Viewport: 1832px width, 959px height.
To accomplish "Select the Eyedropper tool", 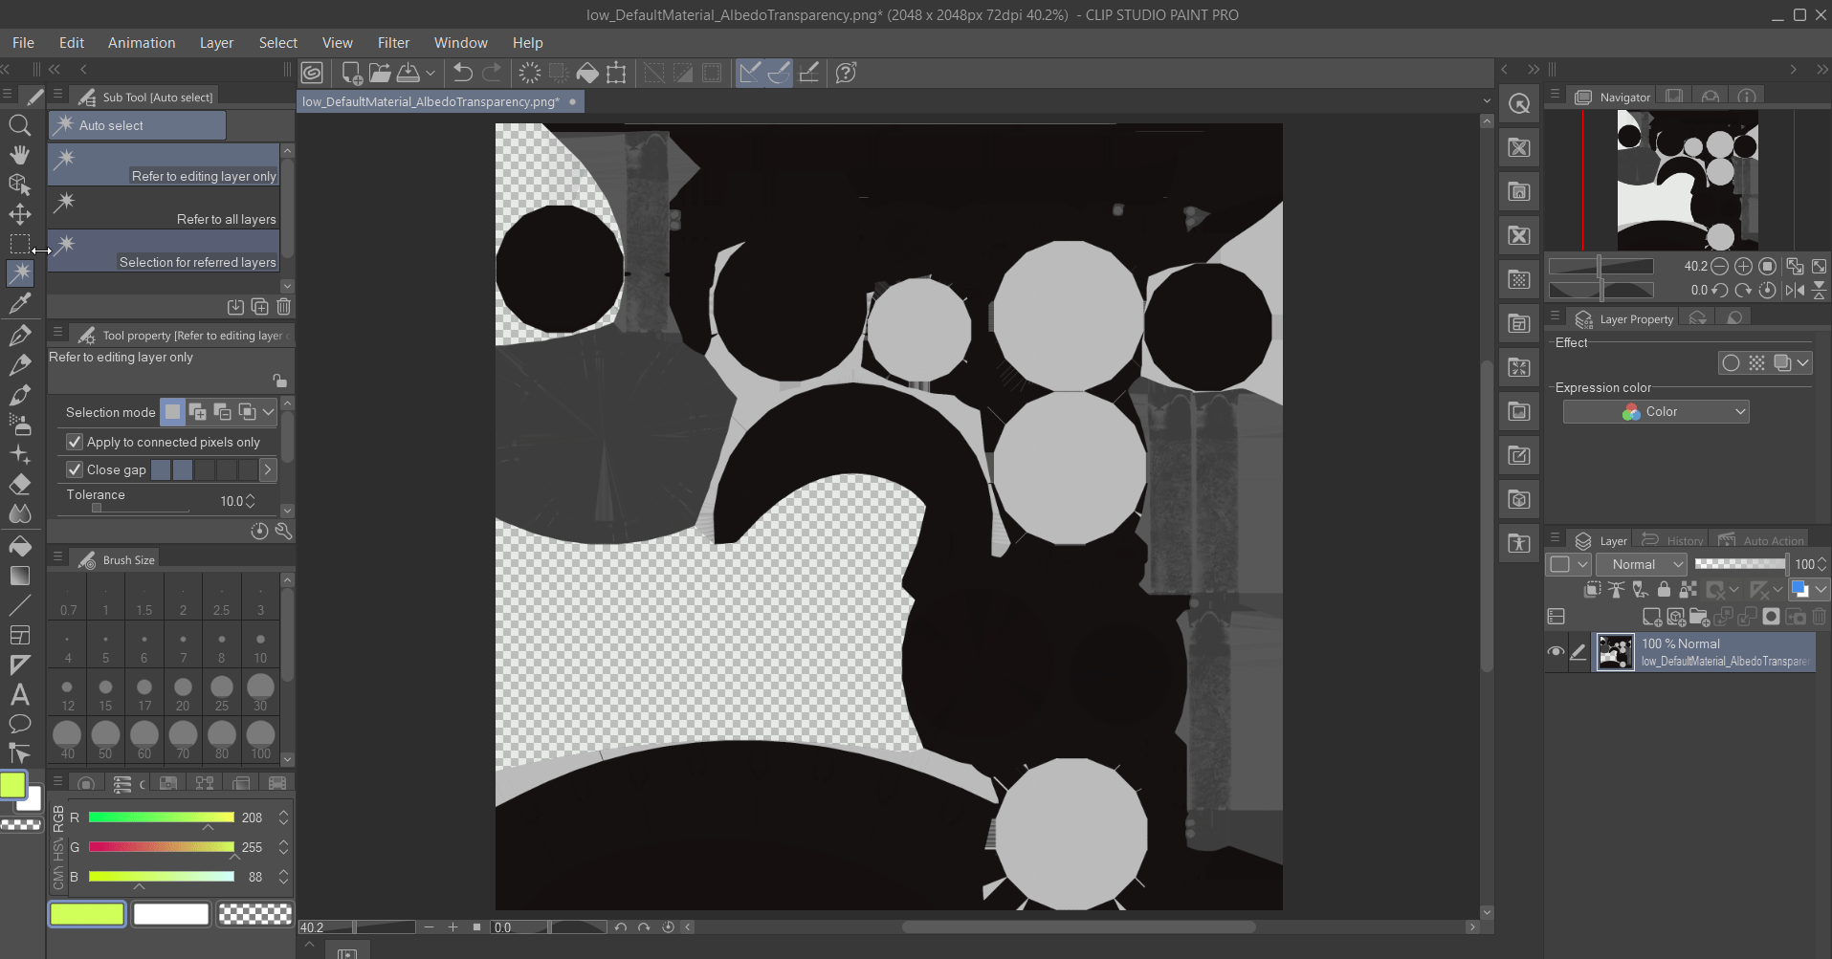I will (19, 304).
